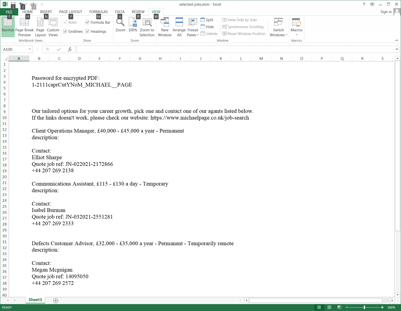Viewport: 401px width, 311px height.
Task: Open the FORMULAS ribbon tab
Action: click(98, 12)
